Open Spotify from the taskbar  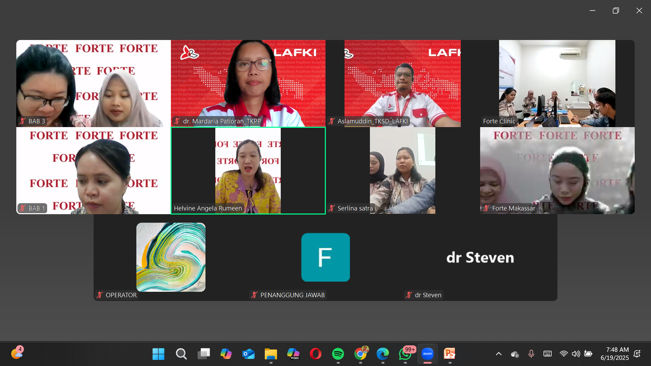click(338, 354)
